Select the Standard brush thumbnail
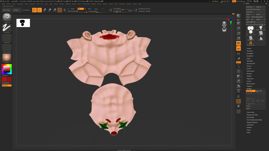This screenshot has height=151, width=269. [x=7, y=18]
